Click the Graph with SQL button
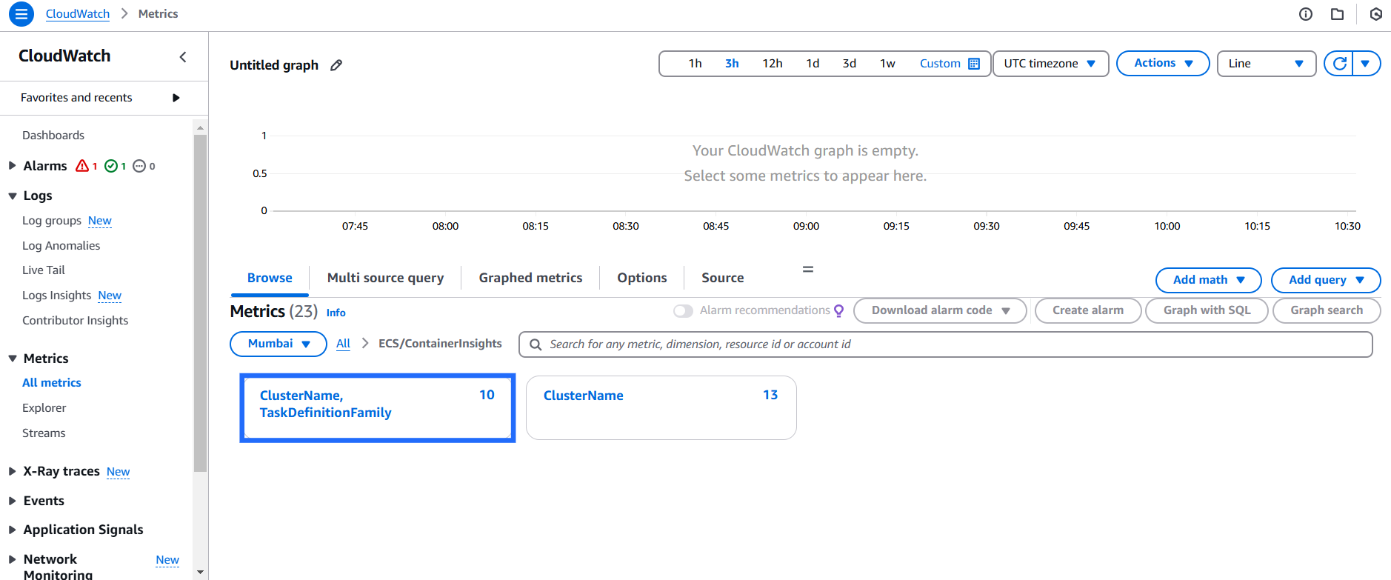Viewport: 1391px width, 580px height. point(1207,310)
